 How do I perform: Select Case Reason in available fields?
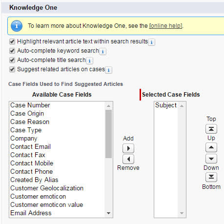coord(57,122)
